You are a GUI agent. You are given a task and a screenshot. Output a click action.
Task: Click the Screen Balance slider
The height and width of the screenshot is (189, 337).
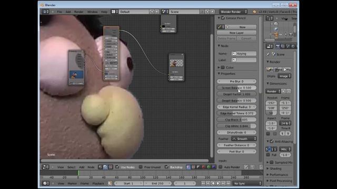(x=236, y=88)
